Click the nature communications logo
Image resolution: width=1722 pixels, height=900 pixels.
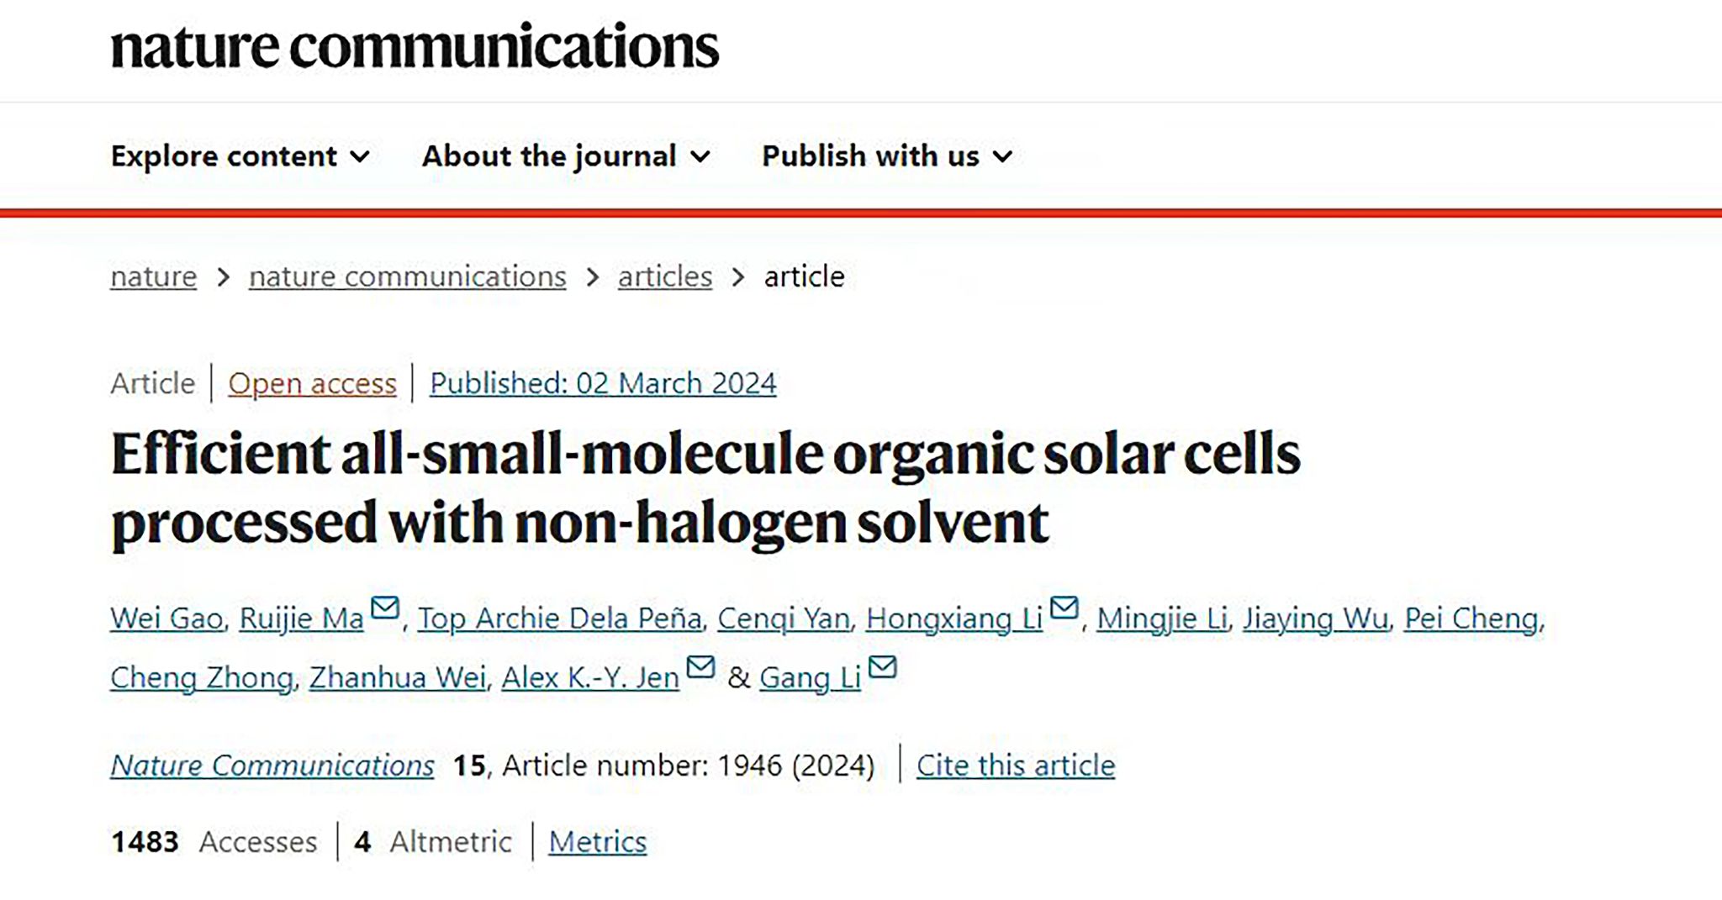point(415,46)
